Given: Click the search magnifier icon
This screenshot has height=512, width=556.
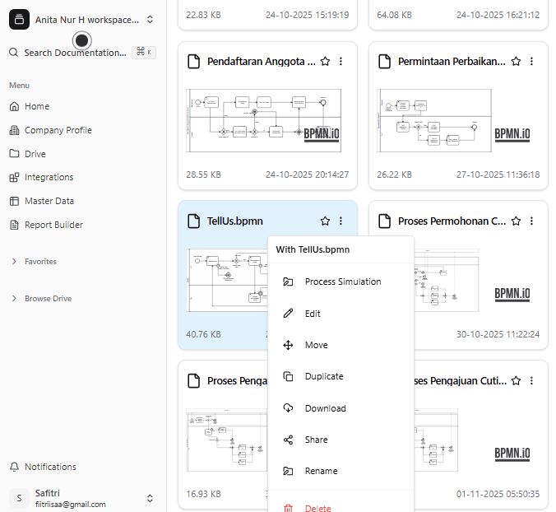Looking at the screenshot, I should pyautogui.click(x=13, y=53).
